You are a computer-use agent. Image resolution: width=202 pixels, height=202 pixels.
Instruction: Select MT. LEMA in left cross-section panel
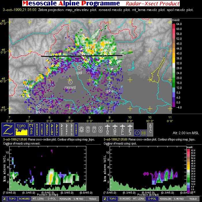[38, 199]
